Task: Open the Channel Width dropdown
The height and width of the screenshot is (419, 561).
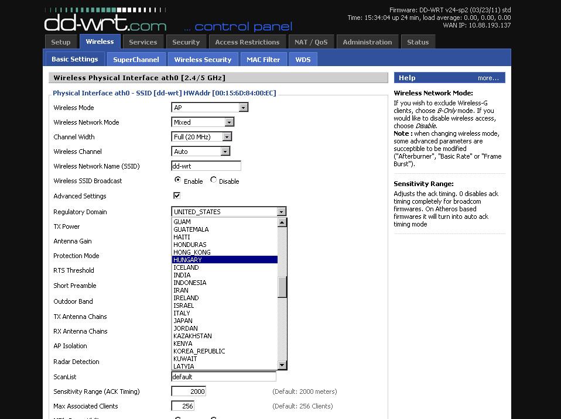Action: (x=202, y=136)
